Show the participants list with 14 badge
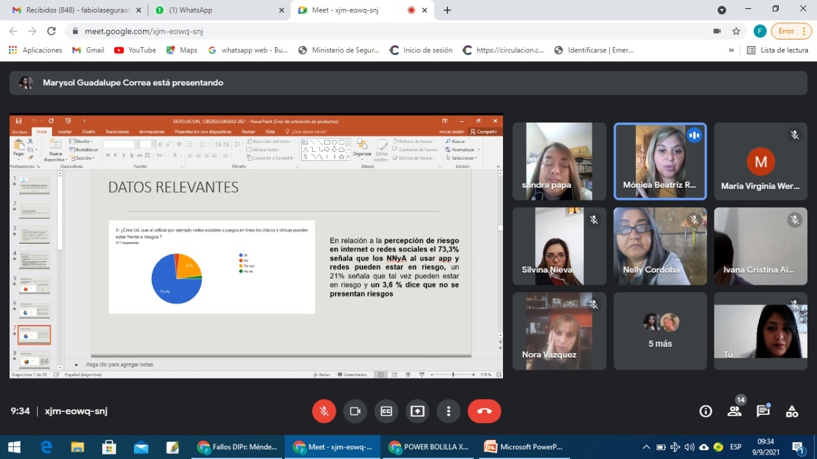817x459 pixels. (x=735, y=411)
